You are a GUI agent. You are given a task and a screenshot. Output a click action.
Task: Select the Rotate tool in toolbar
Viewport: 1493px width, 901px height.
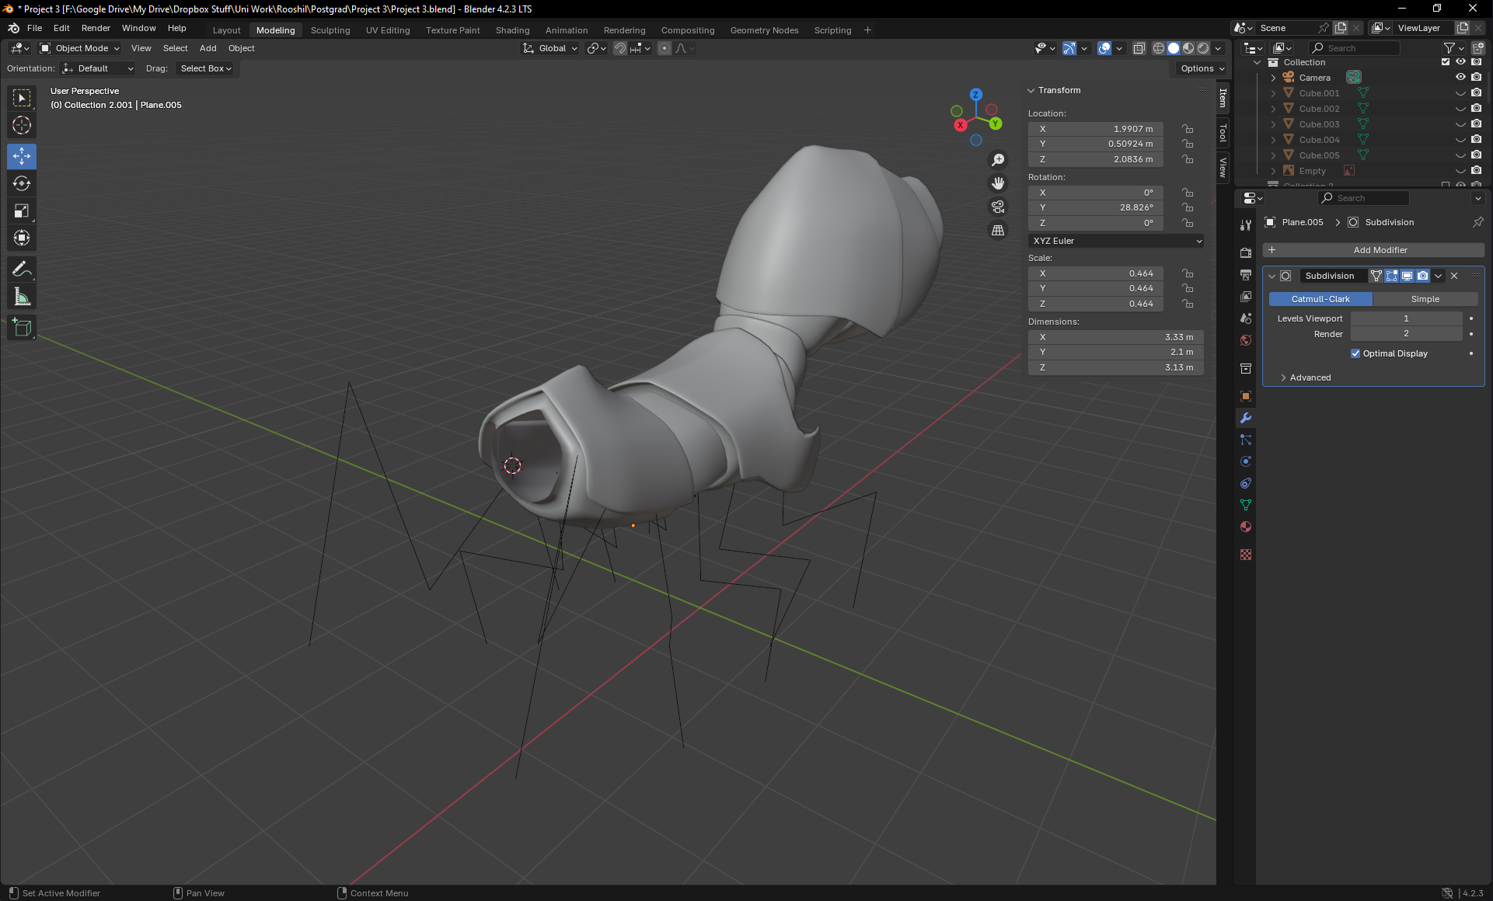point(22,184)
